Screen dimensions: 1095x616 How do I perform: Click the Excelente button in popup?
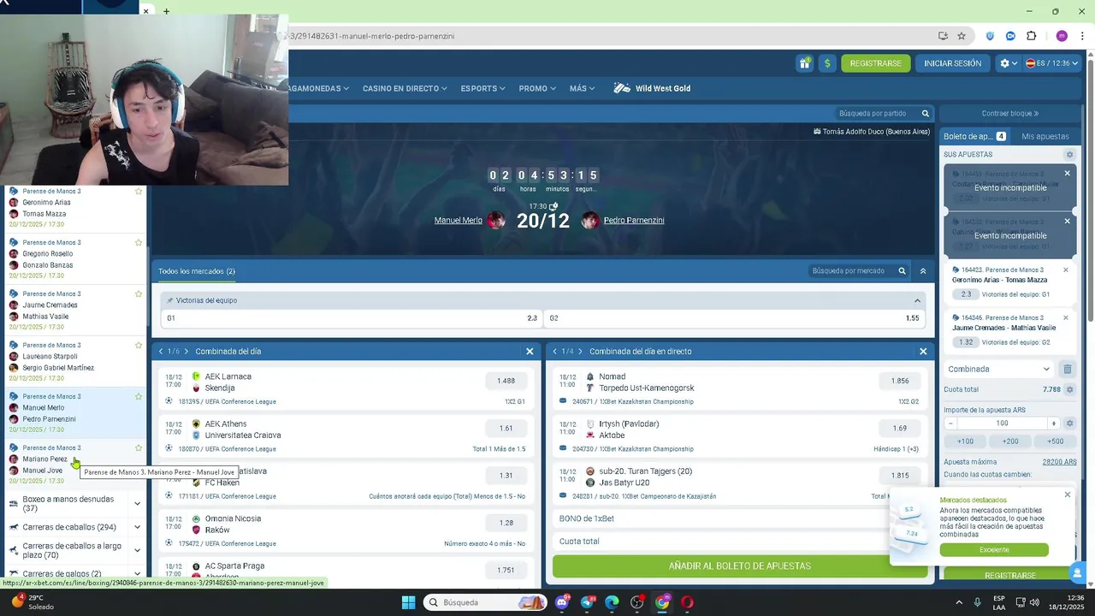[x=994, y=550]
